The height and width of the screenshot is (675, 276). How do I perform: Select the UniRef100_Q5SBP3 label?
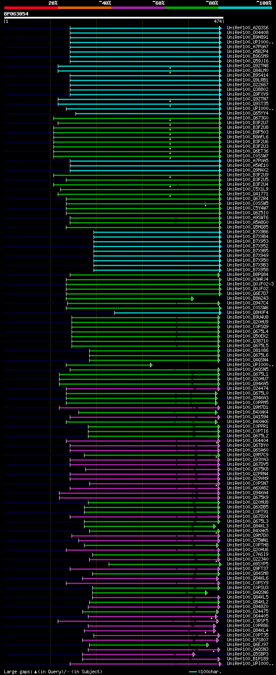pyautogui.click(x=248, y=654)
